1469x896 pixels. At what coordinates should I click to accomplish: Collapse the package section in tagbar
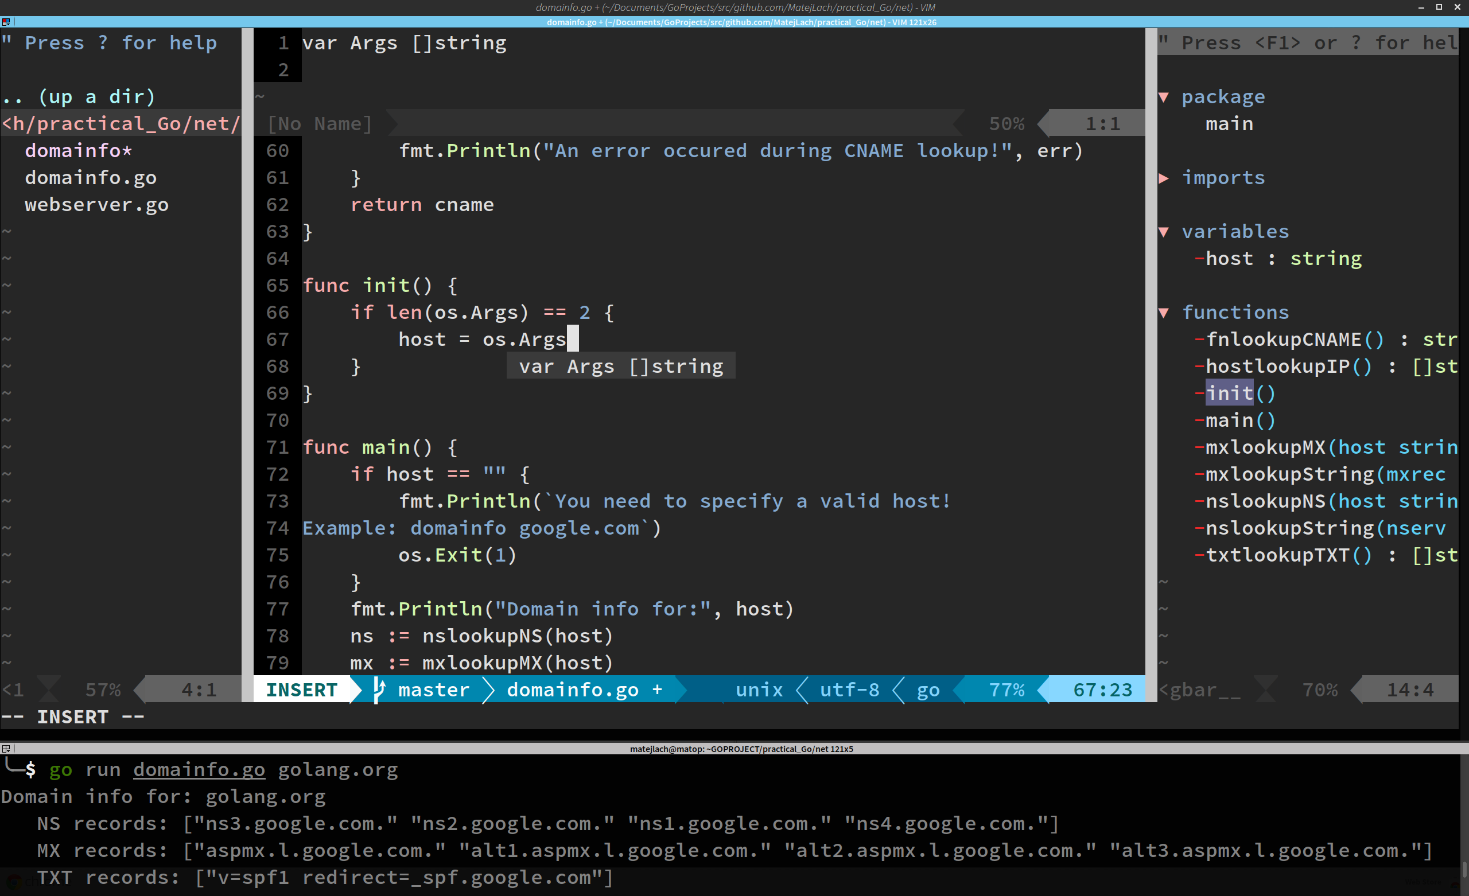(1163, 97)
